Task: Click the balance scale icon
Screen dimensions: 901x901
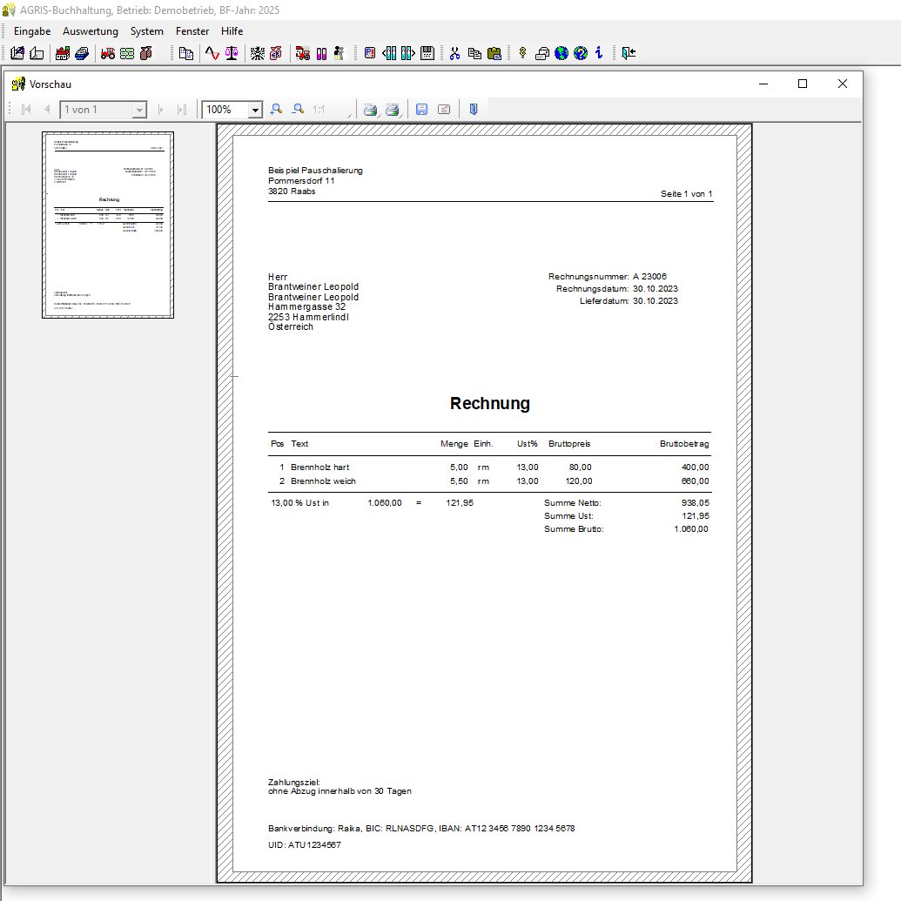Action: 231,53
